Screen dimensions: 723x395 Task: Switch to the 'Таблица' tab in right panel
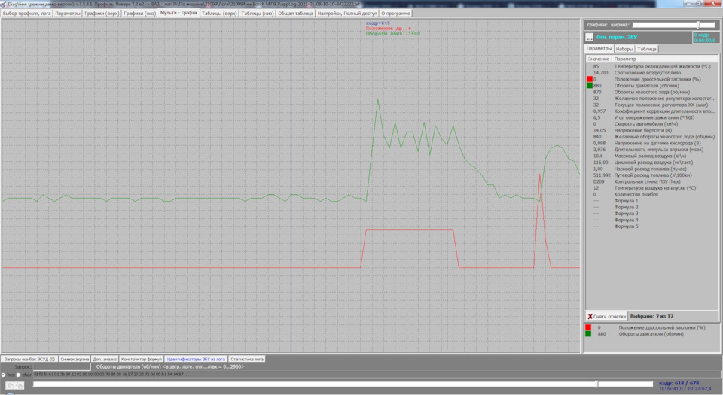(x=647, y=49)
